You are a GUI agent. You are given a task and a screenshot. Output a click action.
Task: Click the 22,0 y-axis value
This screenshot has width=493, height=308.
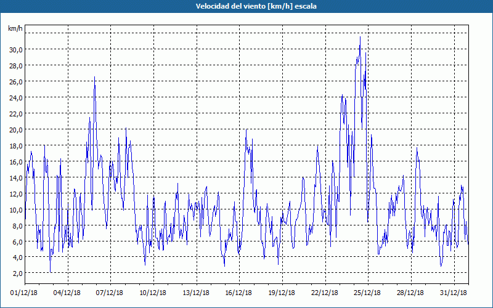click(16, 114)
